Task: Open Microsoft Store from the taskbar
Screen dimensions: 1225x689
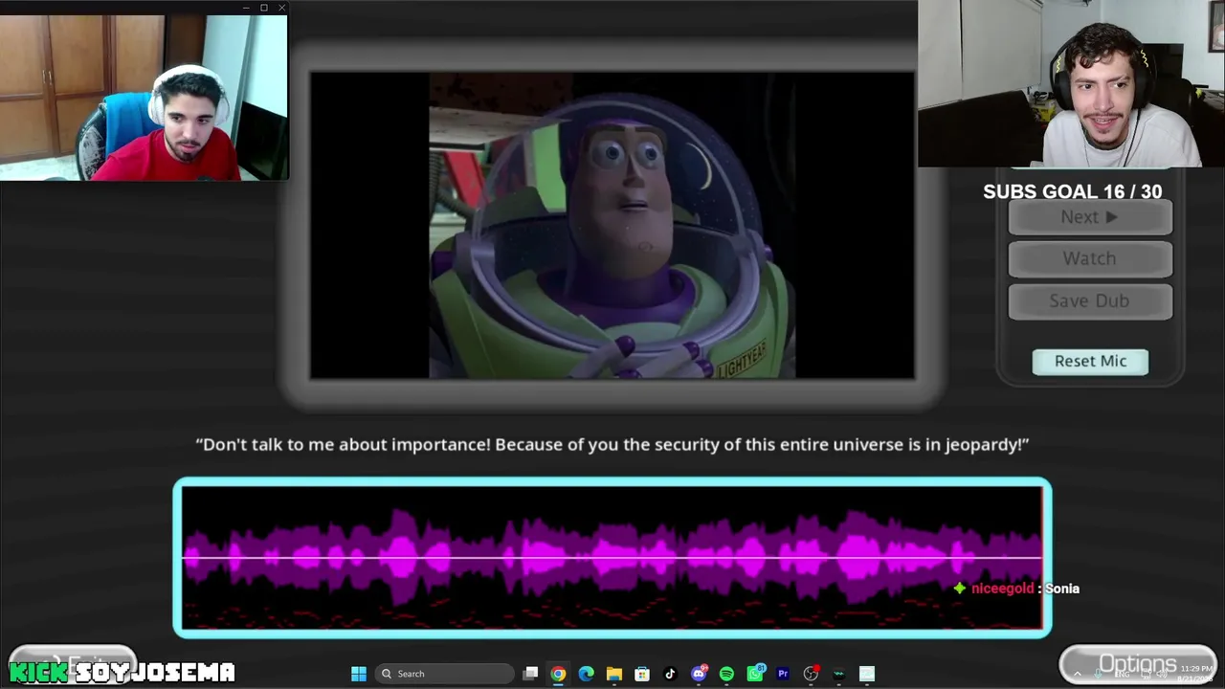Action: click(x=642, y=674)
